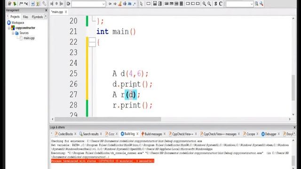Screen dimensions: 301x169
Task: Close the Management panel
Action: pyautogui.click(x=46, y=10)
